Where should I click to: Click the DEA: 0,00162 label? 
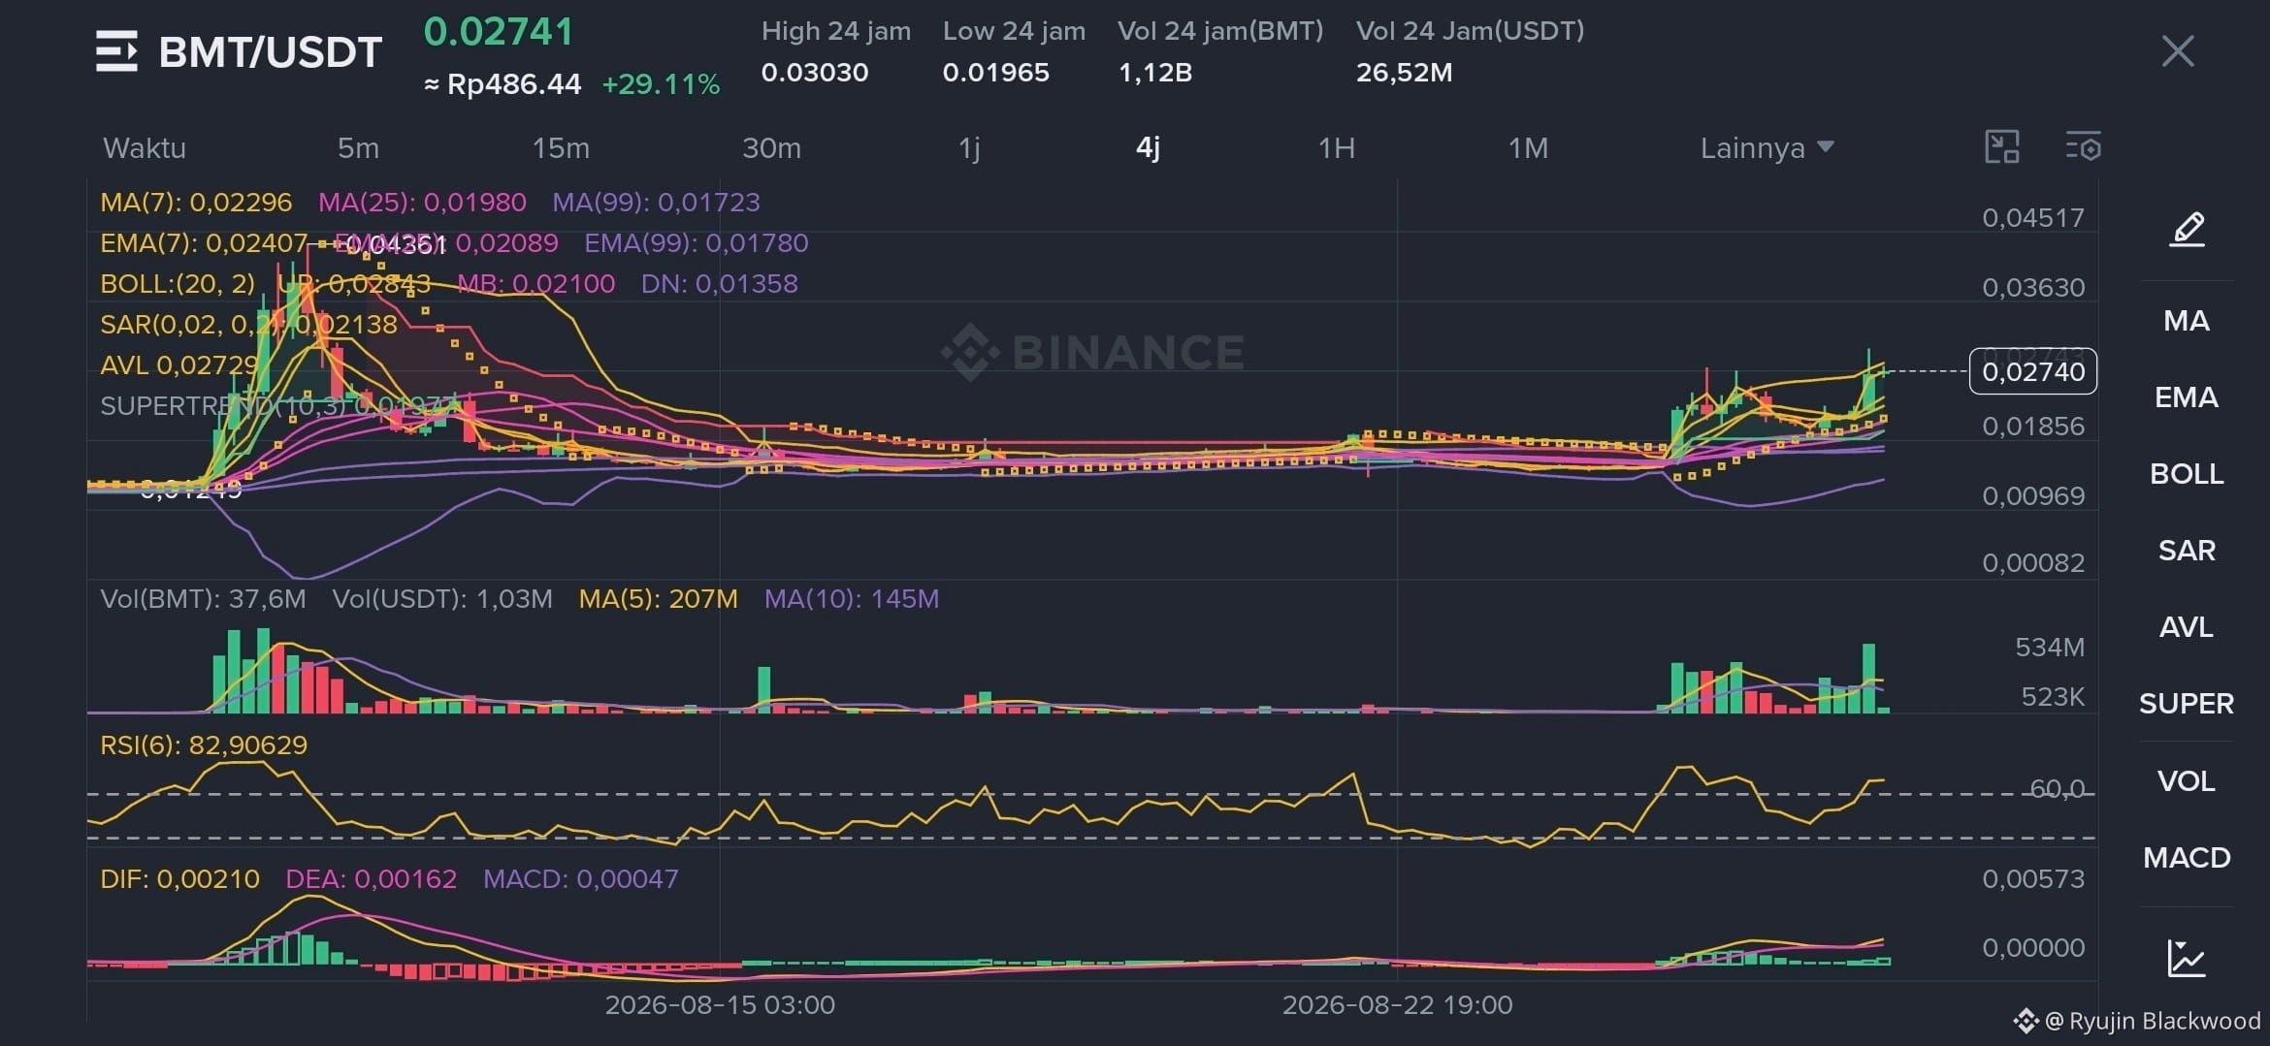371,879
